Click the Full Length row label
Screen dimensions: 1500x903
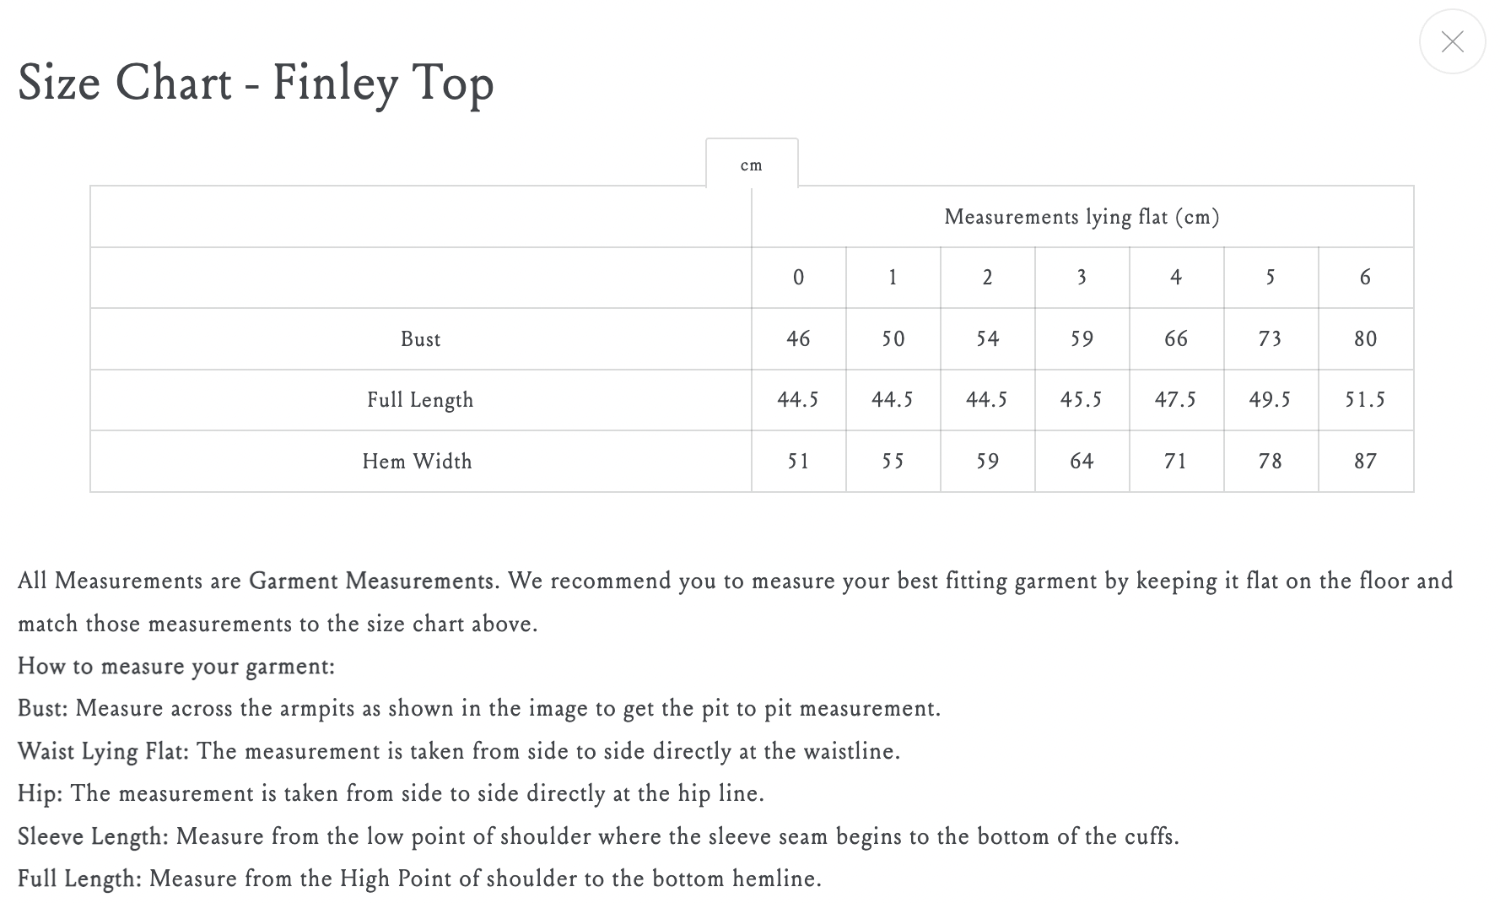coord(421,400)
